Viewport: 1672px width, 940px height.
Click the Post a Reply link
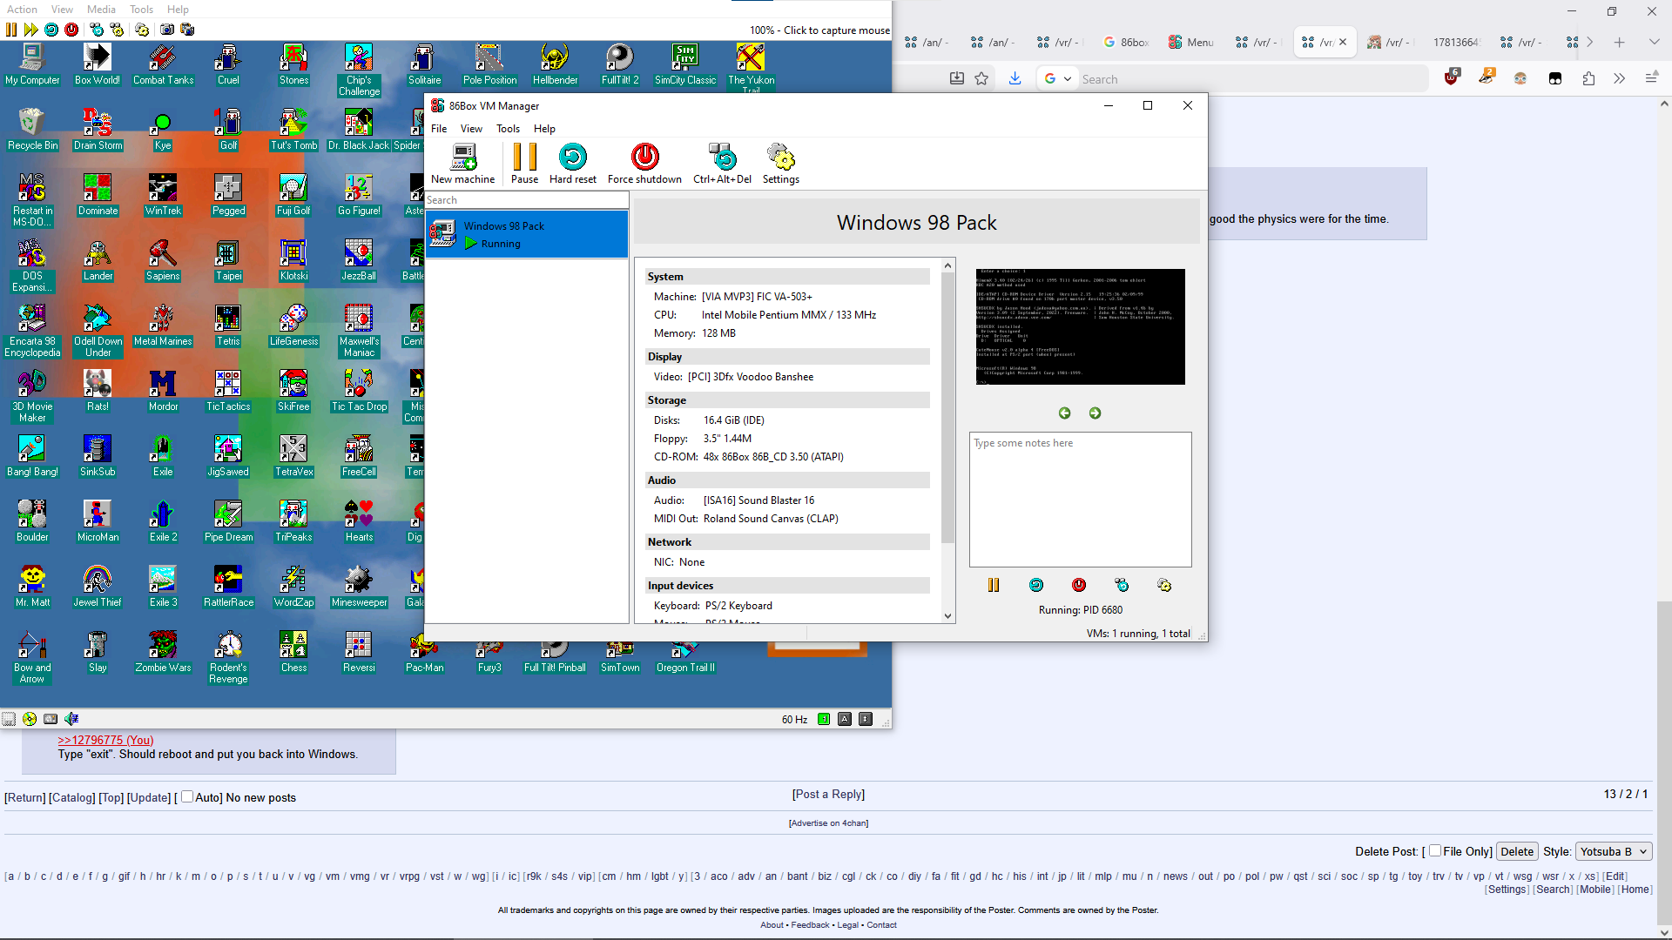coord(828,794)
